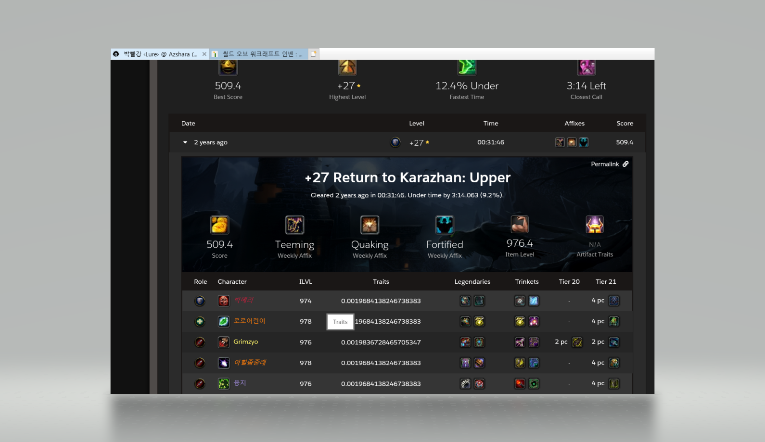Click the DPS role icon in Grimzyo row
The height and width of the screenshot is (442, 765).
(x=200, y=342)
